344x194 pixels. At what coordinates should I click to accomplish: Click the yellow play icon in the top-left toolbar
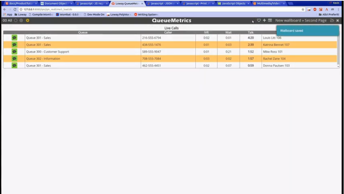click(x=28, y=20)
